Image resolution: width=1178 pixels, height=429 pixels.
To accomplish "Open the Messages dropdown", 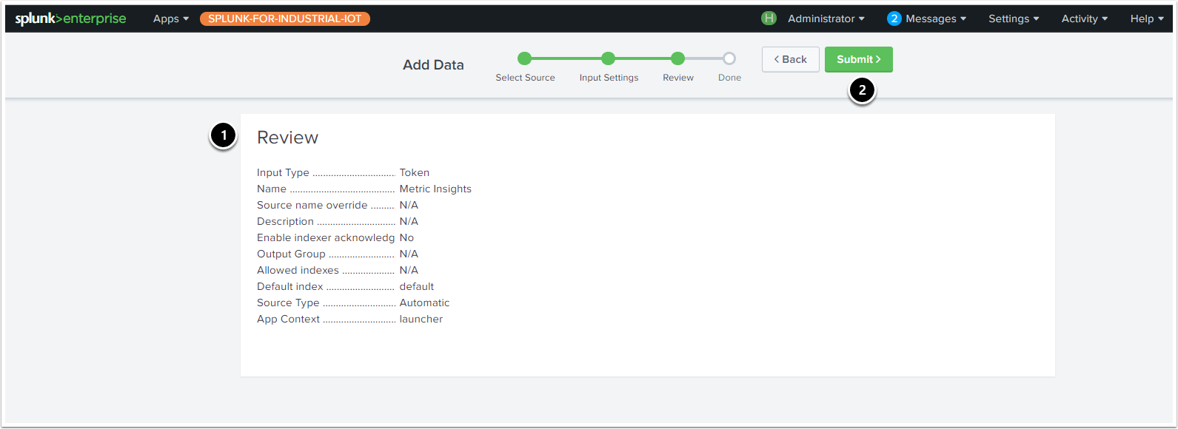I will 935,18.
